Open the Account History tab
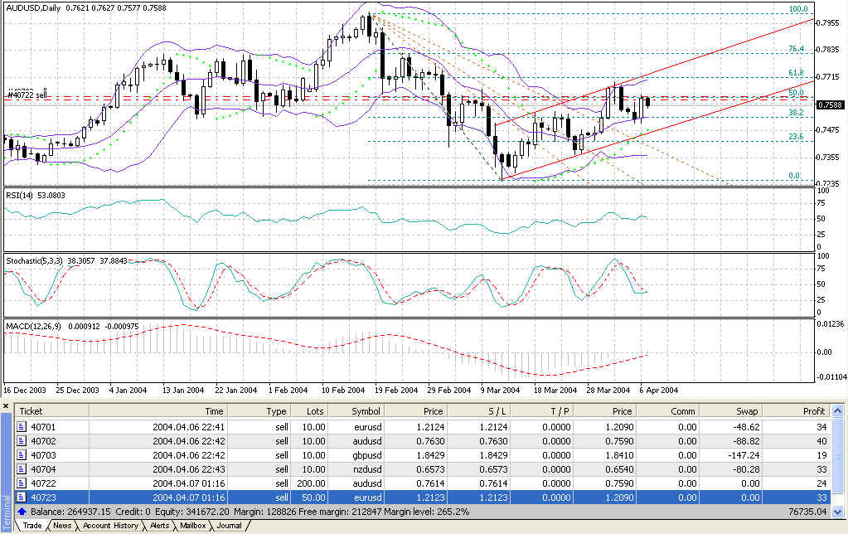848x534 pixels. click(110, 526)
